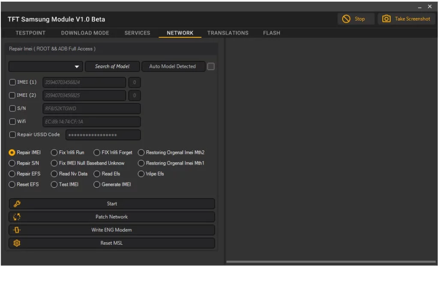Viewport: 439px width, 282px height.
Task: Enable the IMEI (1) checkbox
Action: 12,82
